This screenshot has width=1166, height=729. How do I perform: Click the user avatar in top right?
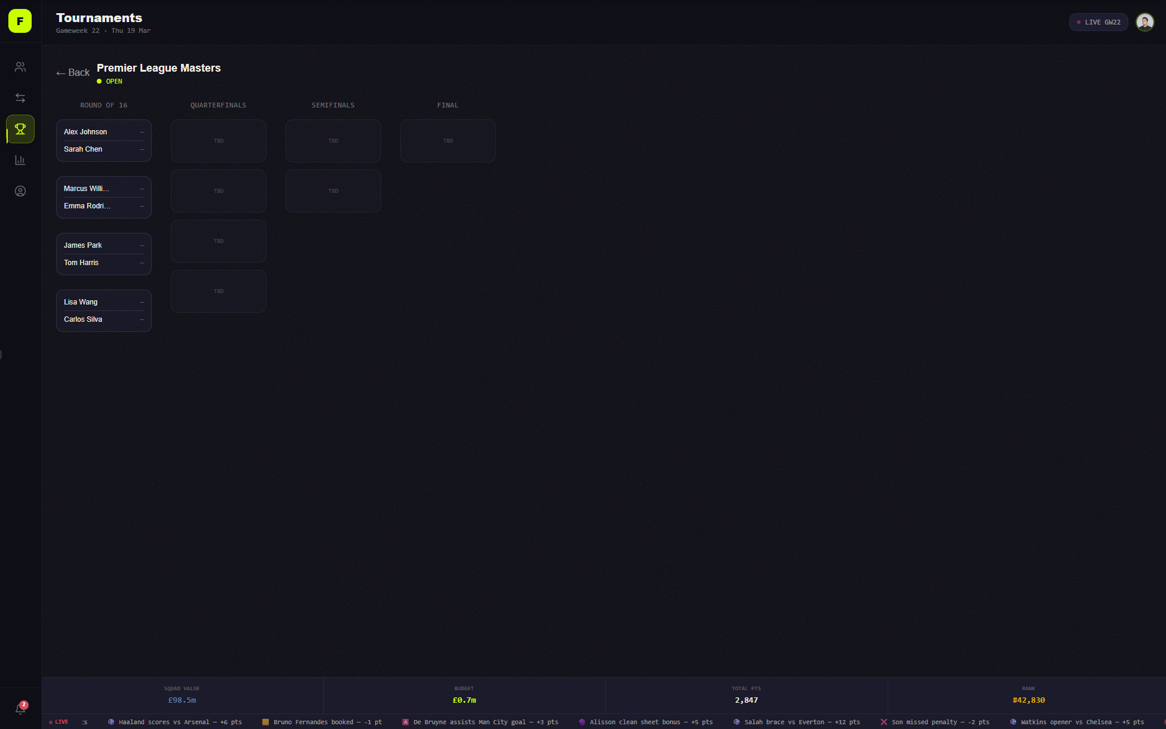click(1144, 22)
